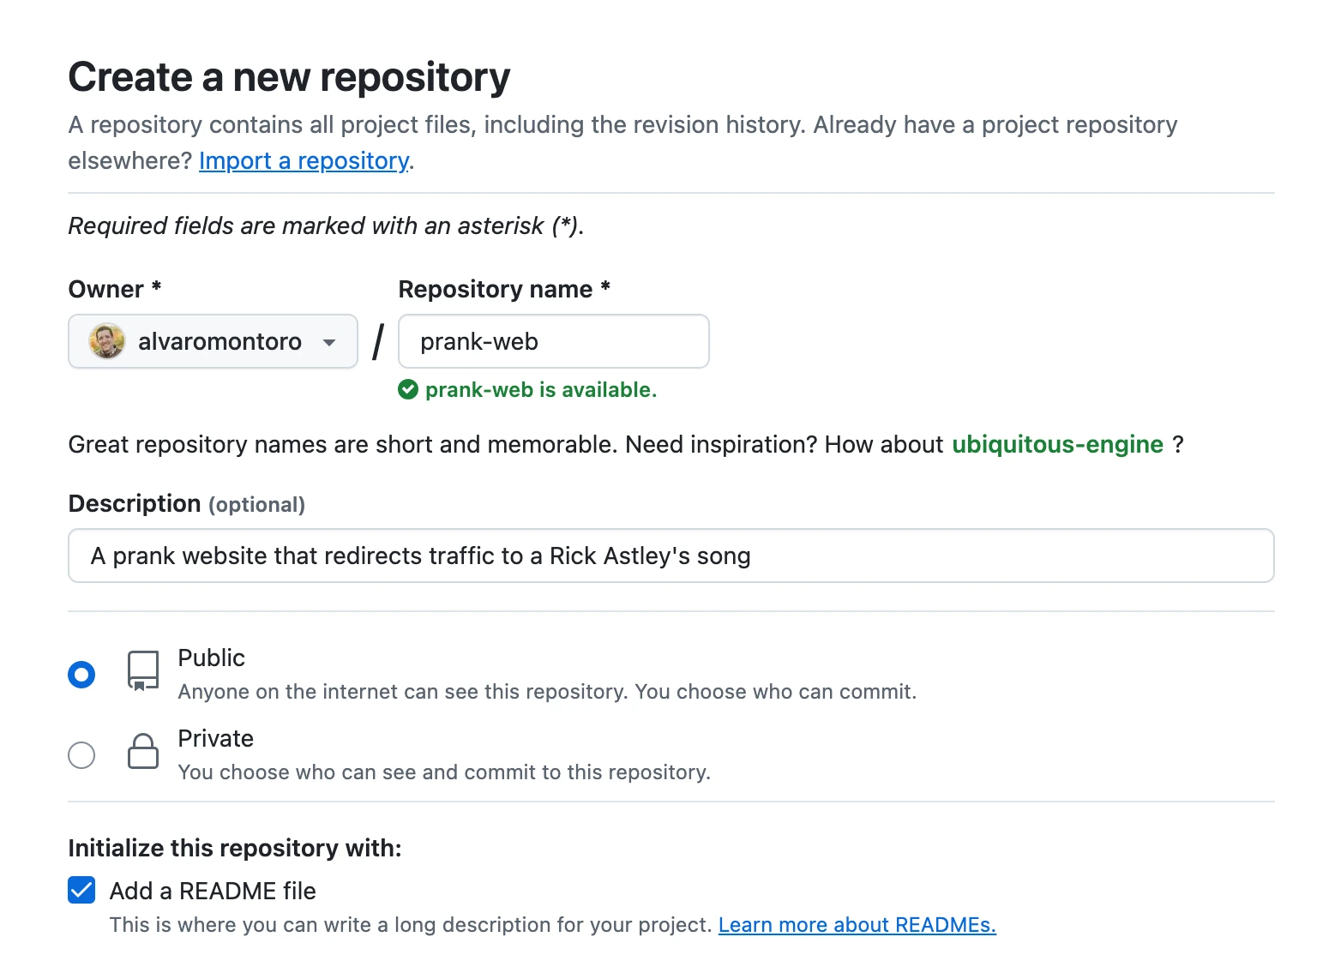Open the Import a repository link
The width and height of the screenshot is (1341, 967).
(x=304, y=161)
